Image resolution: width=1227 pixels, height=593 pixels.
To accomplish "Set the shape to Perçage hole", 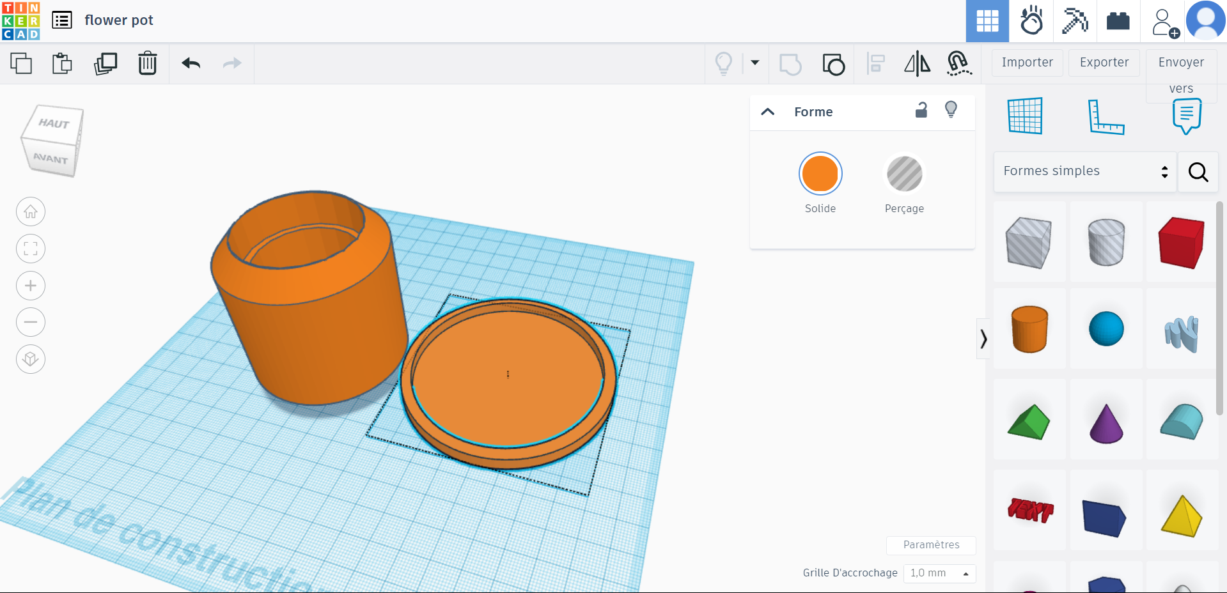I will (x=904, y=174).
